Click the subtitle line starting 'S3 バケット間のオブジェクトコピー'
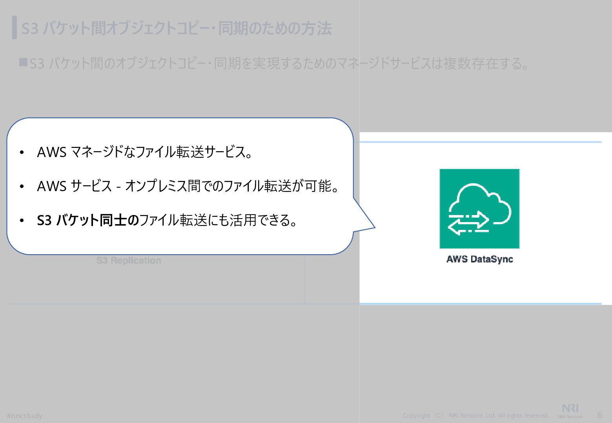 tap(279, 63)
